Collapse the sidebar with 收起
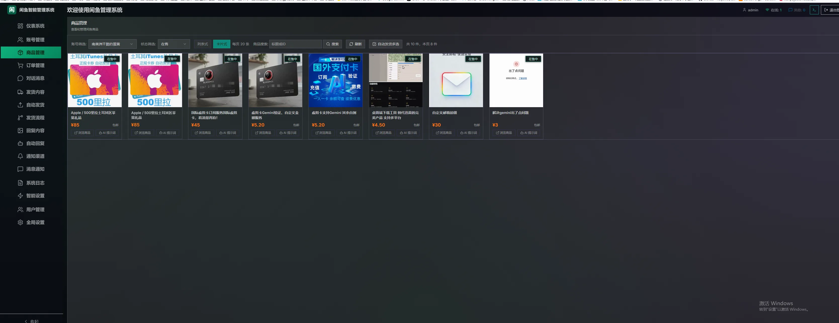 32,321
